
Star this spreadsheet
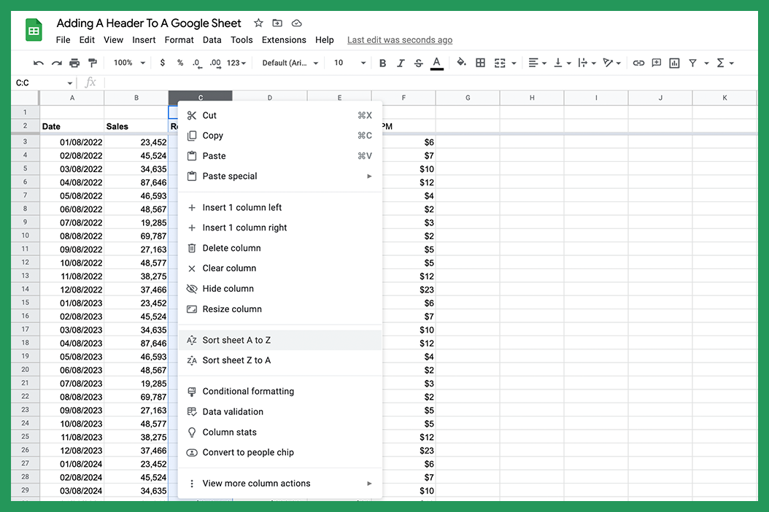[258, 23]
